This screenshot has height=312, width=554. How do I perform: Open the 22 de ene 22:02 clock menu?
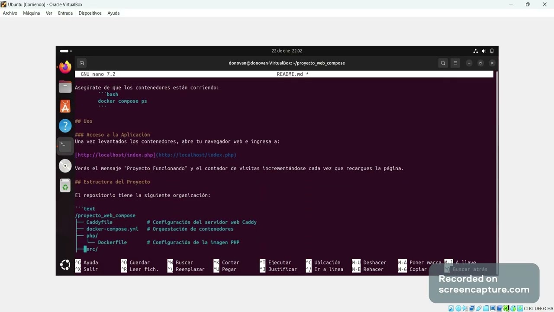(x=287, y=51)
